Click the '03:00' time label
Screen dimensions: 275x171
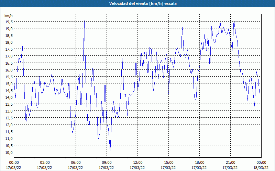click(x=45, y=163)
